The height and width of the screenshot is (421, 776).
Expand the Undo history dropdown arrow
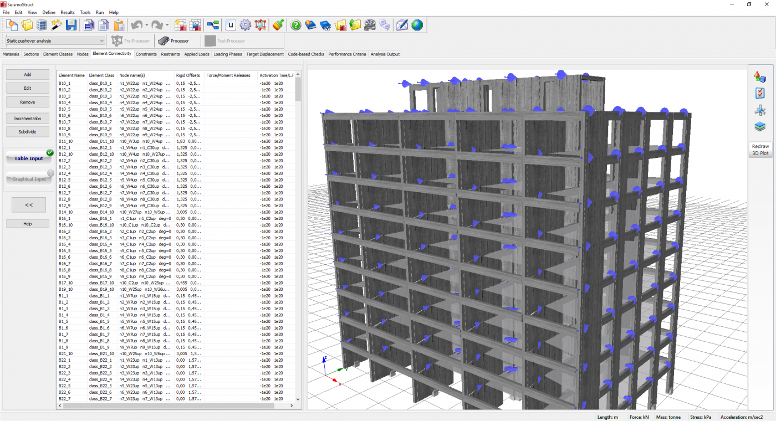pyautogui.click(x=147, y=25)
